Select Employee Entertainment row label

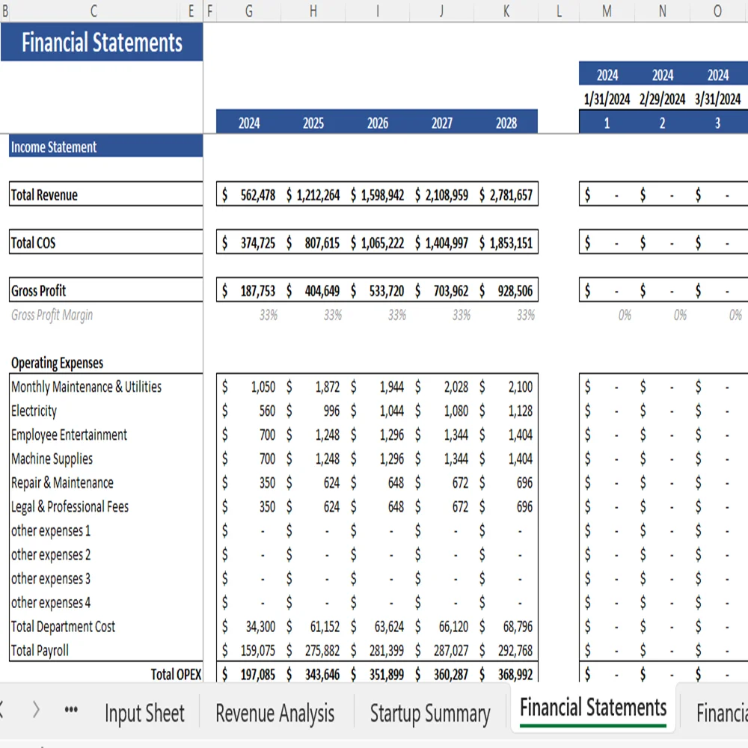click(x=69, y=435)
